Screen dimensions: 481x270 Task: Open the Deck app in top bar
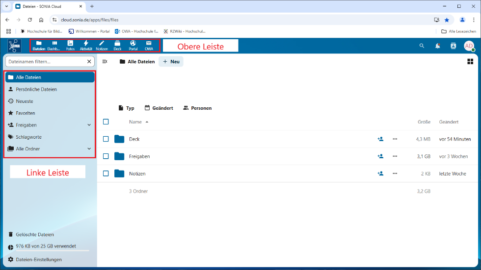117,45
